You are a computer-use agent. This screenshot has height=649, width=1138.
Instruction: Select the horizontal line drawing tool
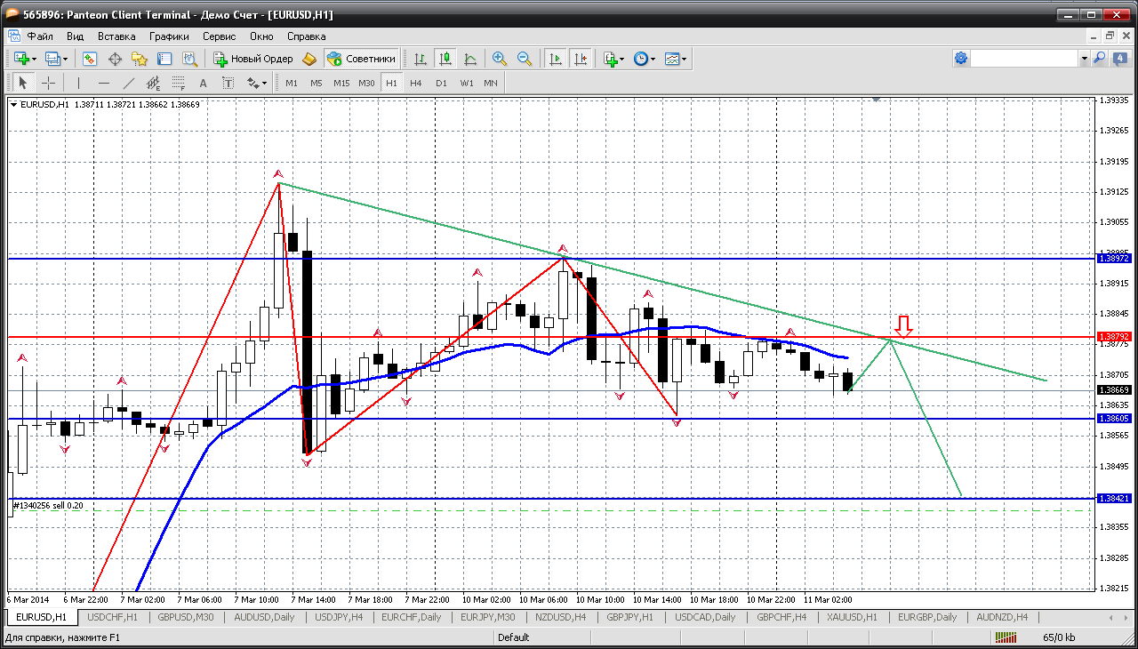[x=103, y=83]
